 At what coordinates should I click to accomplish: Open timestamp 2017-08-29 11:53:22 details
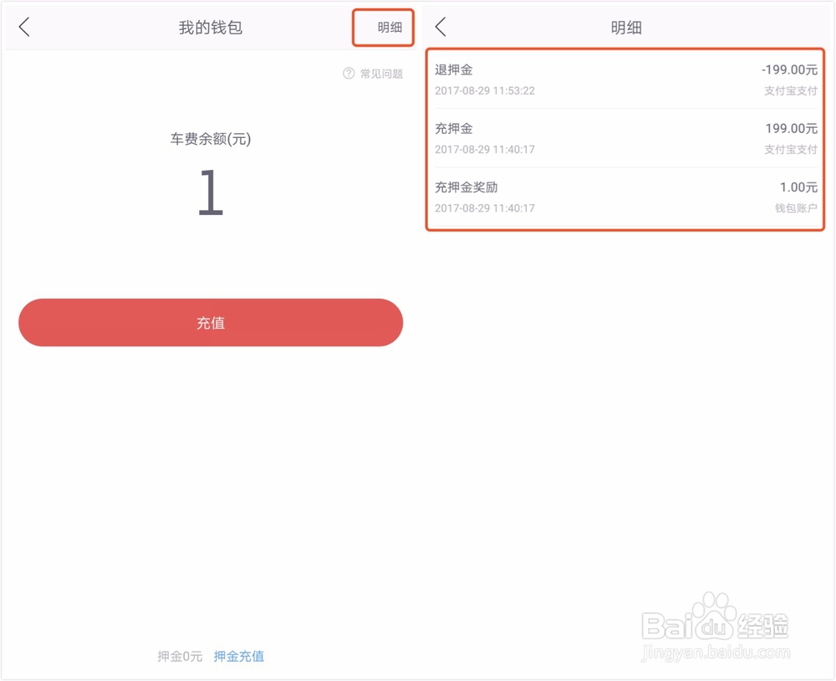(x=485, y=90)
